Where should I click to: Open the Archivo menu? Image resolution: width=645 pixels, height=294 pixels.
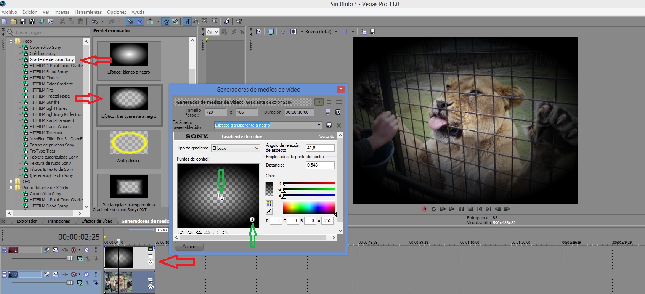tap(9, 12)
